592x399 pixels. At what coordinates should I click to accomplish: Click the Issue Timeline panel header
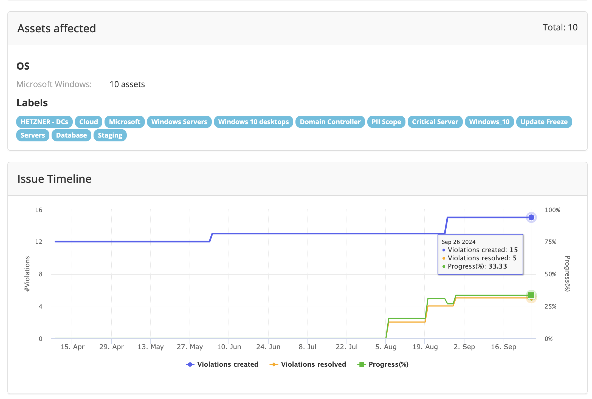pyautogui.click(x=54, y=179)
